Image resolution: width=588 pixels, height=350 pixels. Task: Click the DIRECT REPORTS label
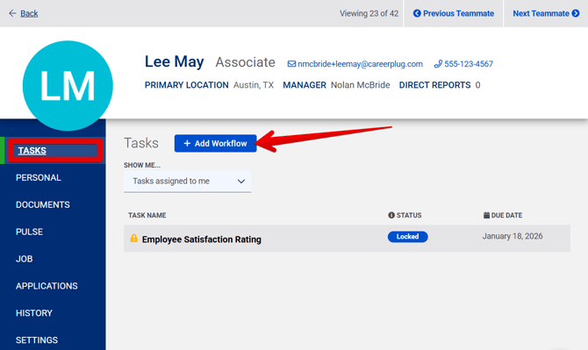pyautogui.click(x=434, y=85)
